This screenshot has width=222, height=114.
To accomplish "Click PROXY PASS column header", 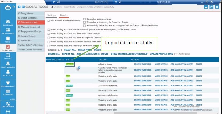I will [x=58, y=60].
